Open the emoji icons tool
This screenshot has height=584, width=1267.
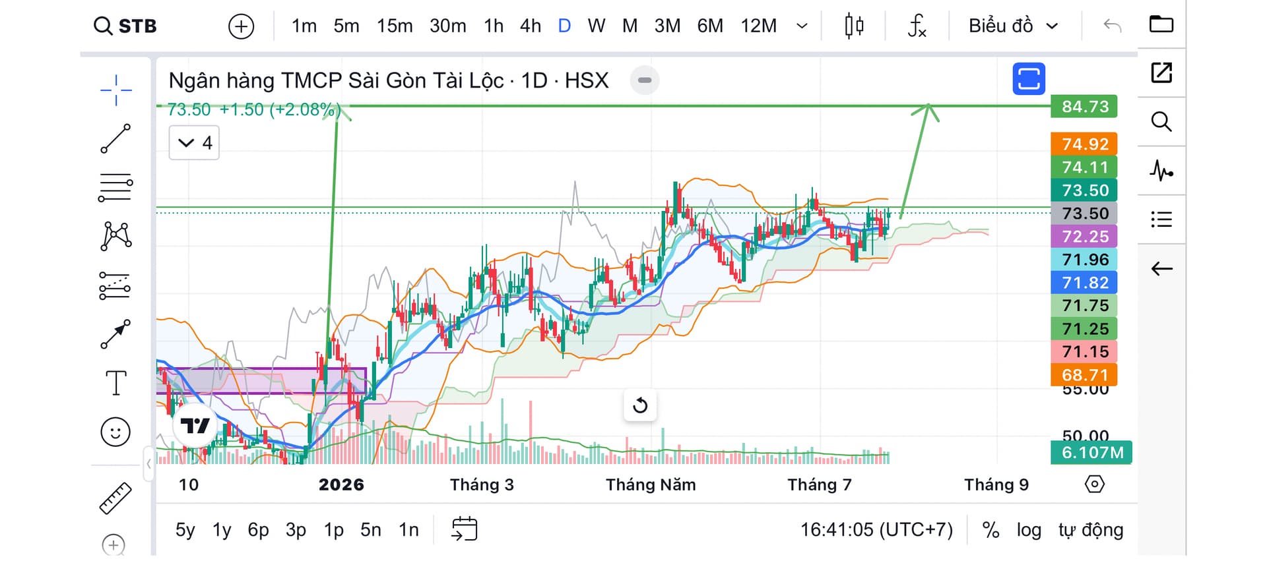pos(115,432)
